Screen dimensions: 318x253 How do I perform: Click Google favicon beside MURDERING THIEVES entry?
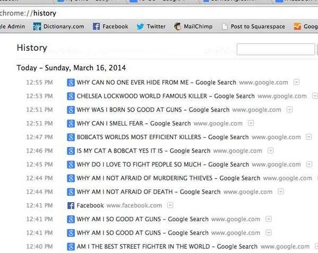pyautogui.click(x=71, y=178)
